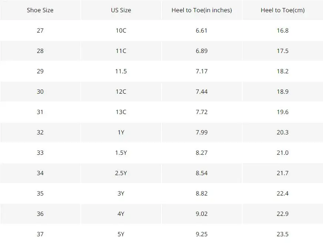The image size is (323, 244).
Task: Click the 18.2 cm value
Action: (x=283, y=71)
